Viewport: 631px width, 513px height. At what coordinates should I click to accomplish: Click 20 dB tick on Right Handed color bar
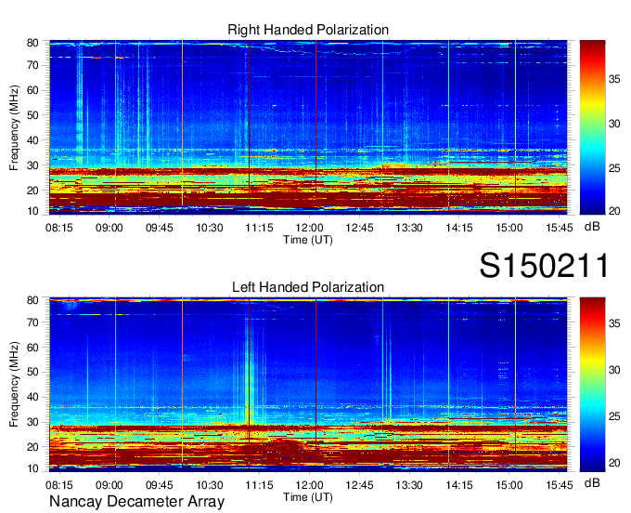(614, 211)
